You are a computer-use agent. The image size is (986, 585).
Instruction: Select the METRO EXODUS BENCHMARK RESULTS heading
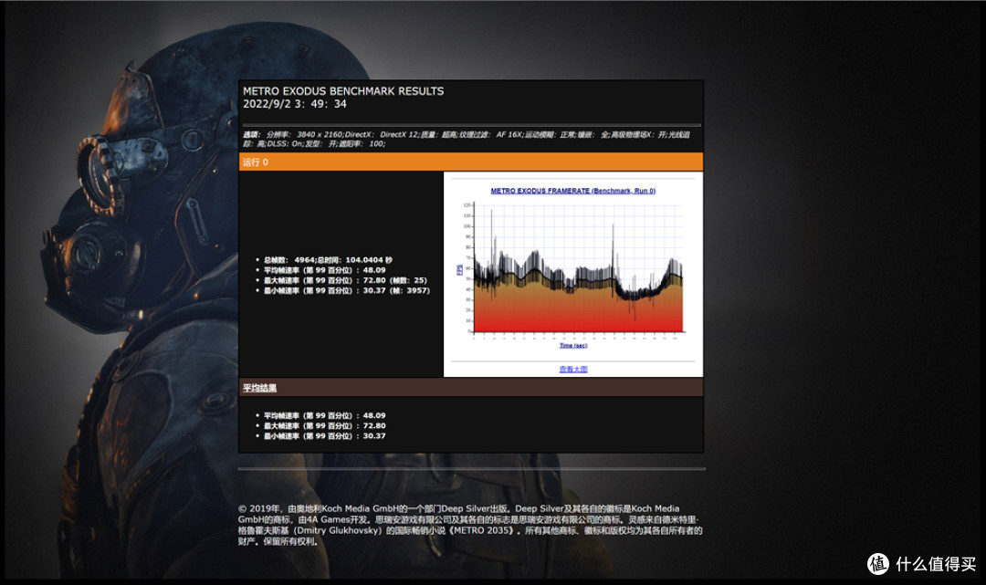click(x=343, y=91)
